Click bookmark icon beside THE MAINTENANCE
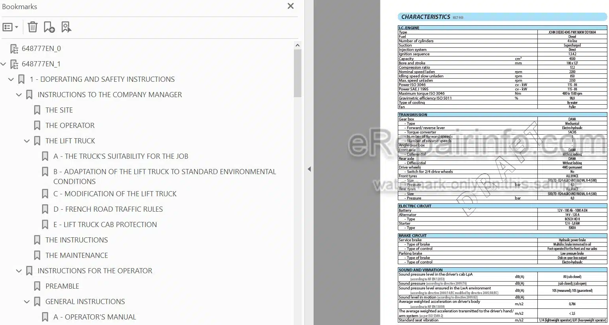The height and width of the screenshot is (325, 609). (37, 255)
